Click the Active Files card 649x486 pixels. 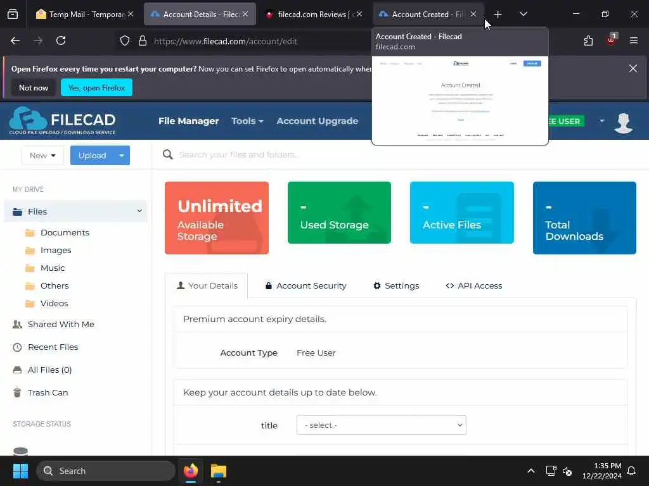click(461, 213)
